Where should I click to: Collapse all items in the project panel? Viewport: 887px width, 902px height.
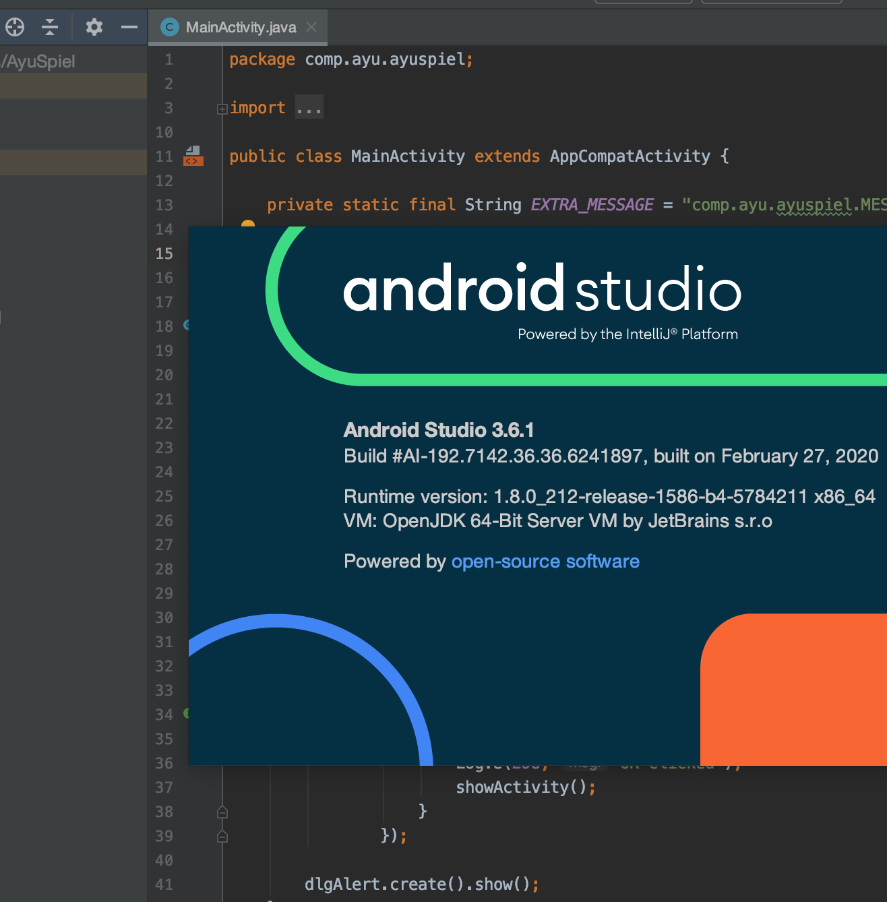point(50,27)
